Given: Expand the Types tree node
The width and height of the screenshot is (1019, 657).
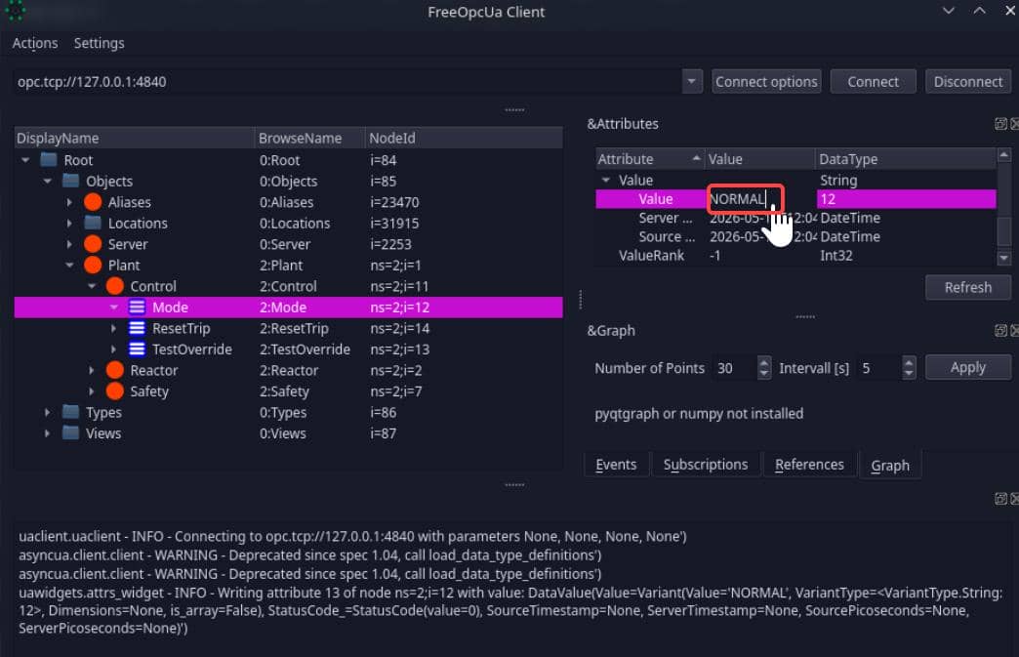Looking at the screenshot, I should point(48,412).
